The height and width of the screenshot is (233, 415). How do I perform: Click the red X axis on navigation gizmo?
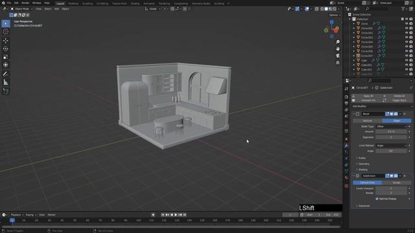pyautogui.click(x=336, y=31)
